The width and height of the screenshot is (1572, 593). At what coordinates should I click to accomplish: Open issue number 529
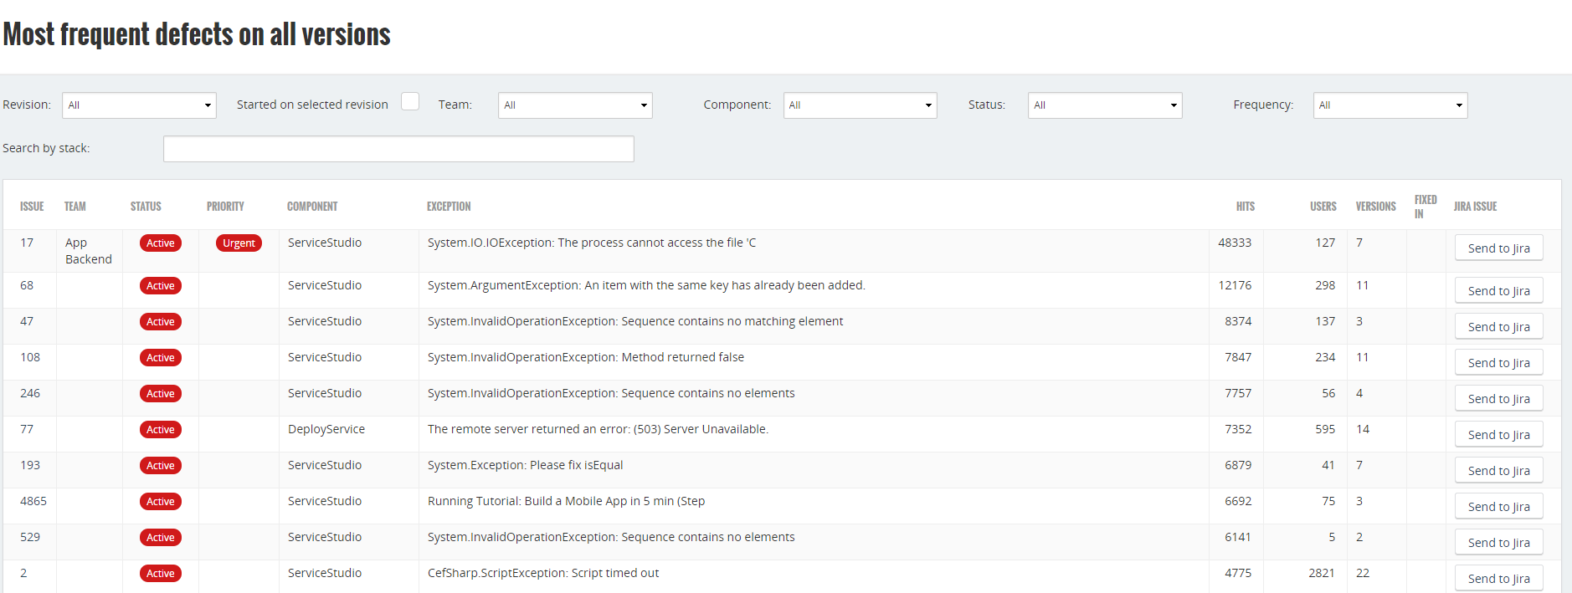click(30, 537)
